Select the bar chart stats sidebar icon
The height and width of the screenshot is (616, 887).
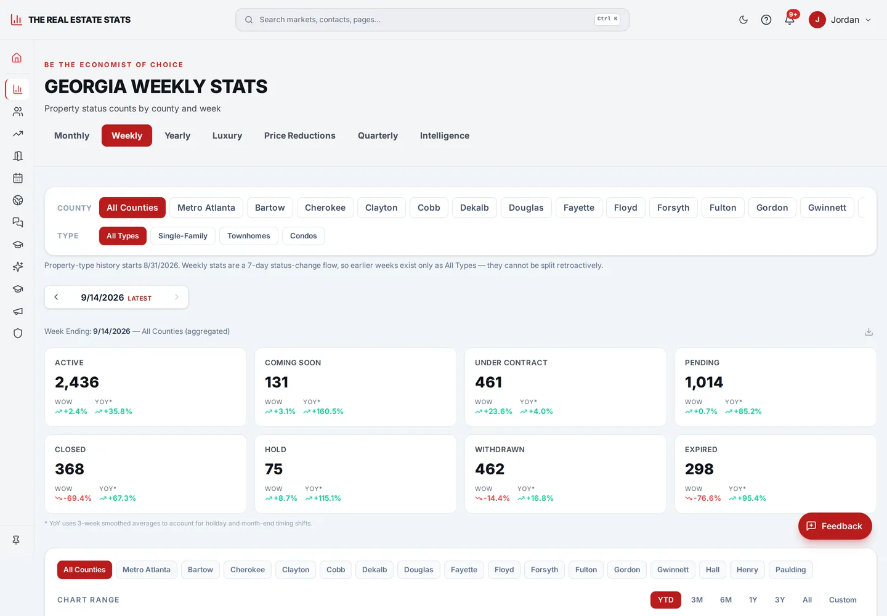[x=17, y=89]
